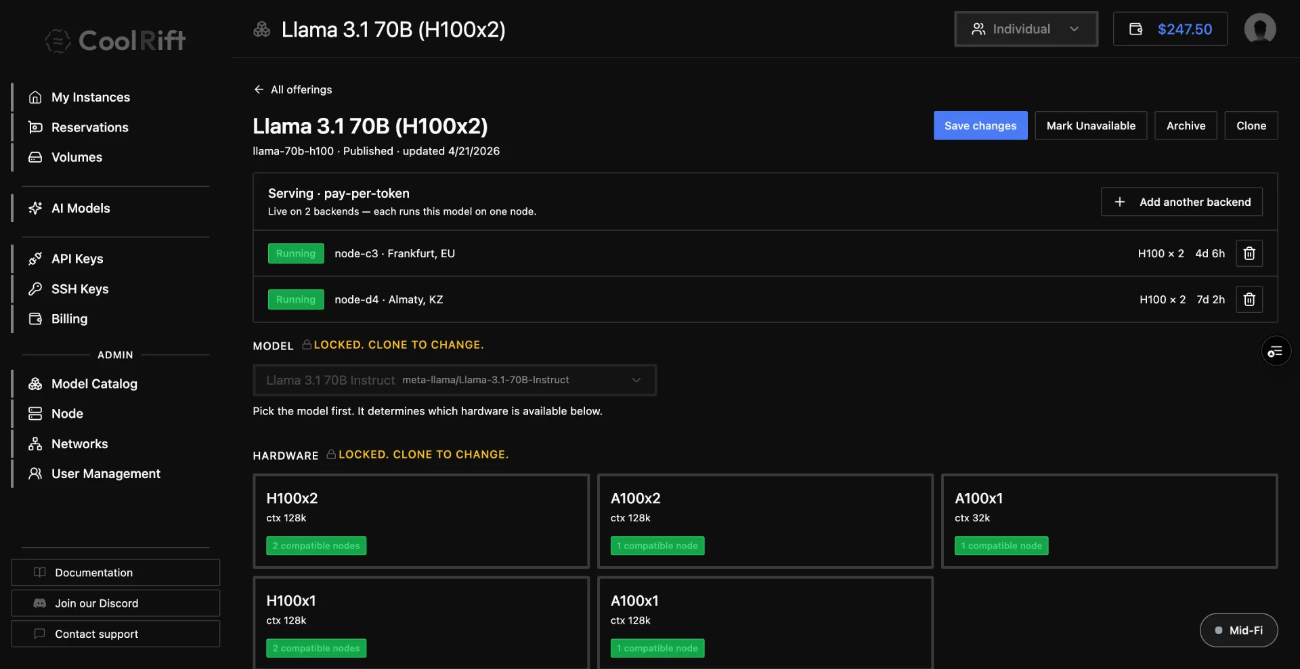Select the H100x1 hardware card
This screenshot has width=1300, height=669.
(x=421, y=623)
